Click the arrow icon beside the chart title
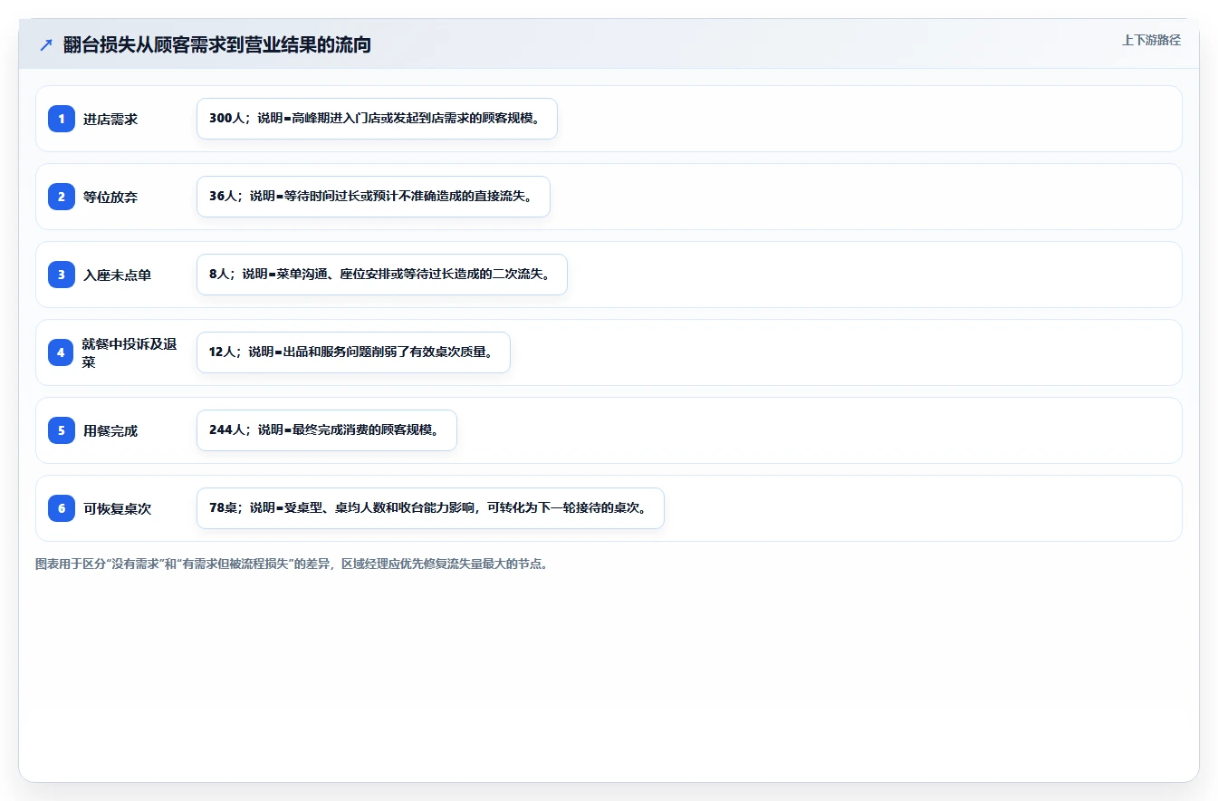 45,44
